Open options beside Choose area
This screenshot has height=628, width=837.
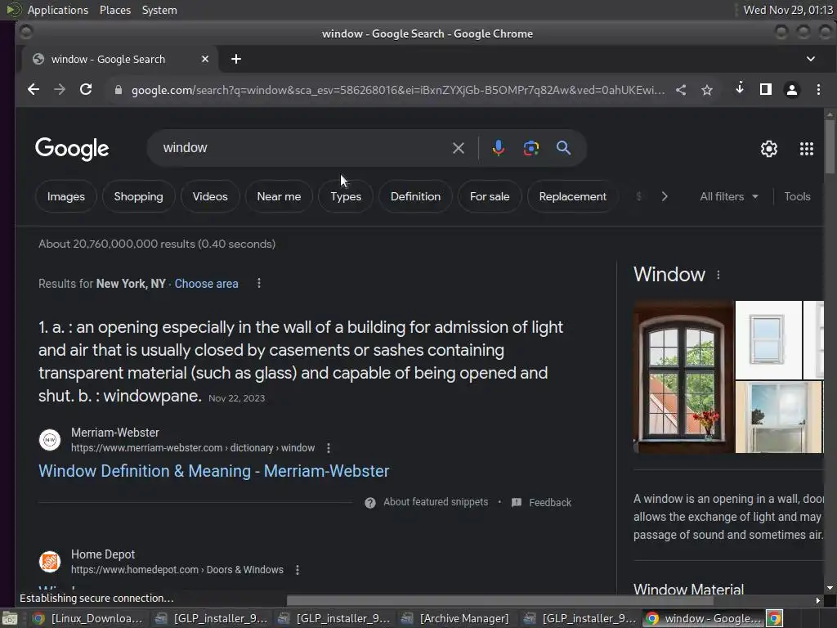(259, 283)
